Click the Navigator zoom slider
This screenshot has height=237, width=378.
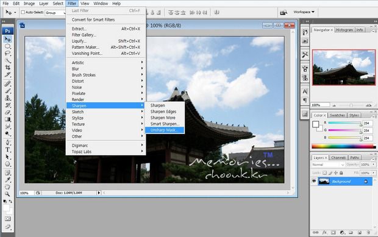pyautogui.click(x=351, y=105)
